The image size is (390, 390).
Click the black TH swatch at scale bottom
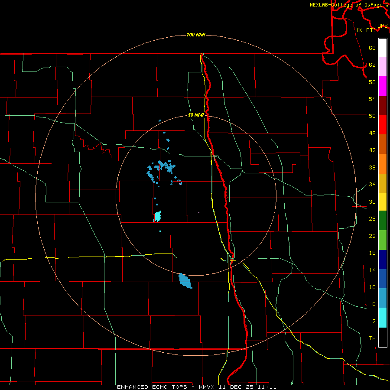[383, 337]
